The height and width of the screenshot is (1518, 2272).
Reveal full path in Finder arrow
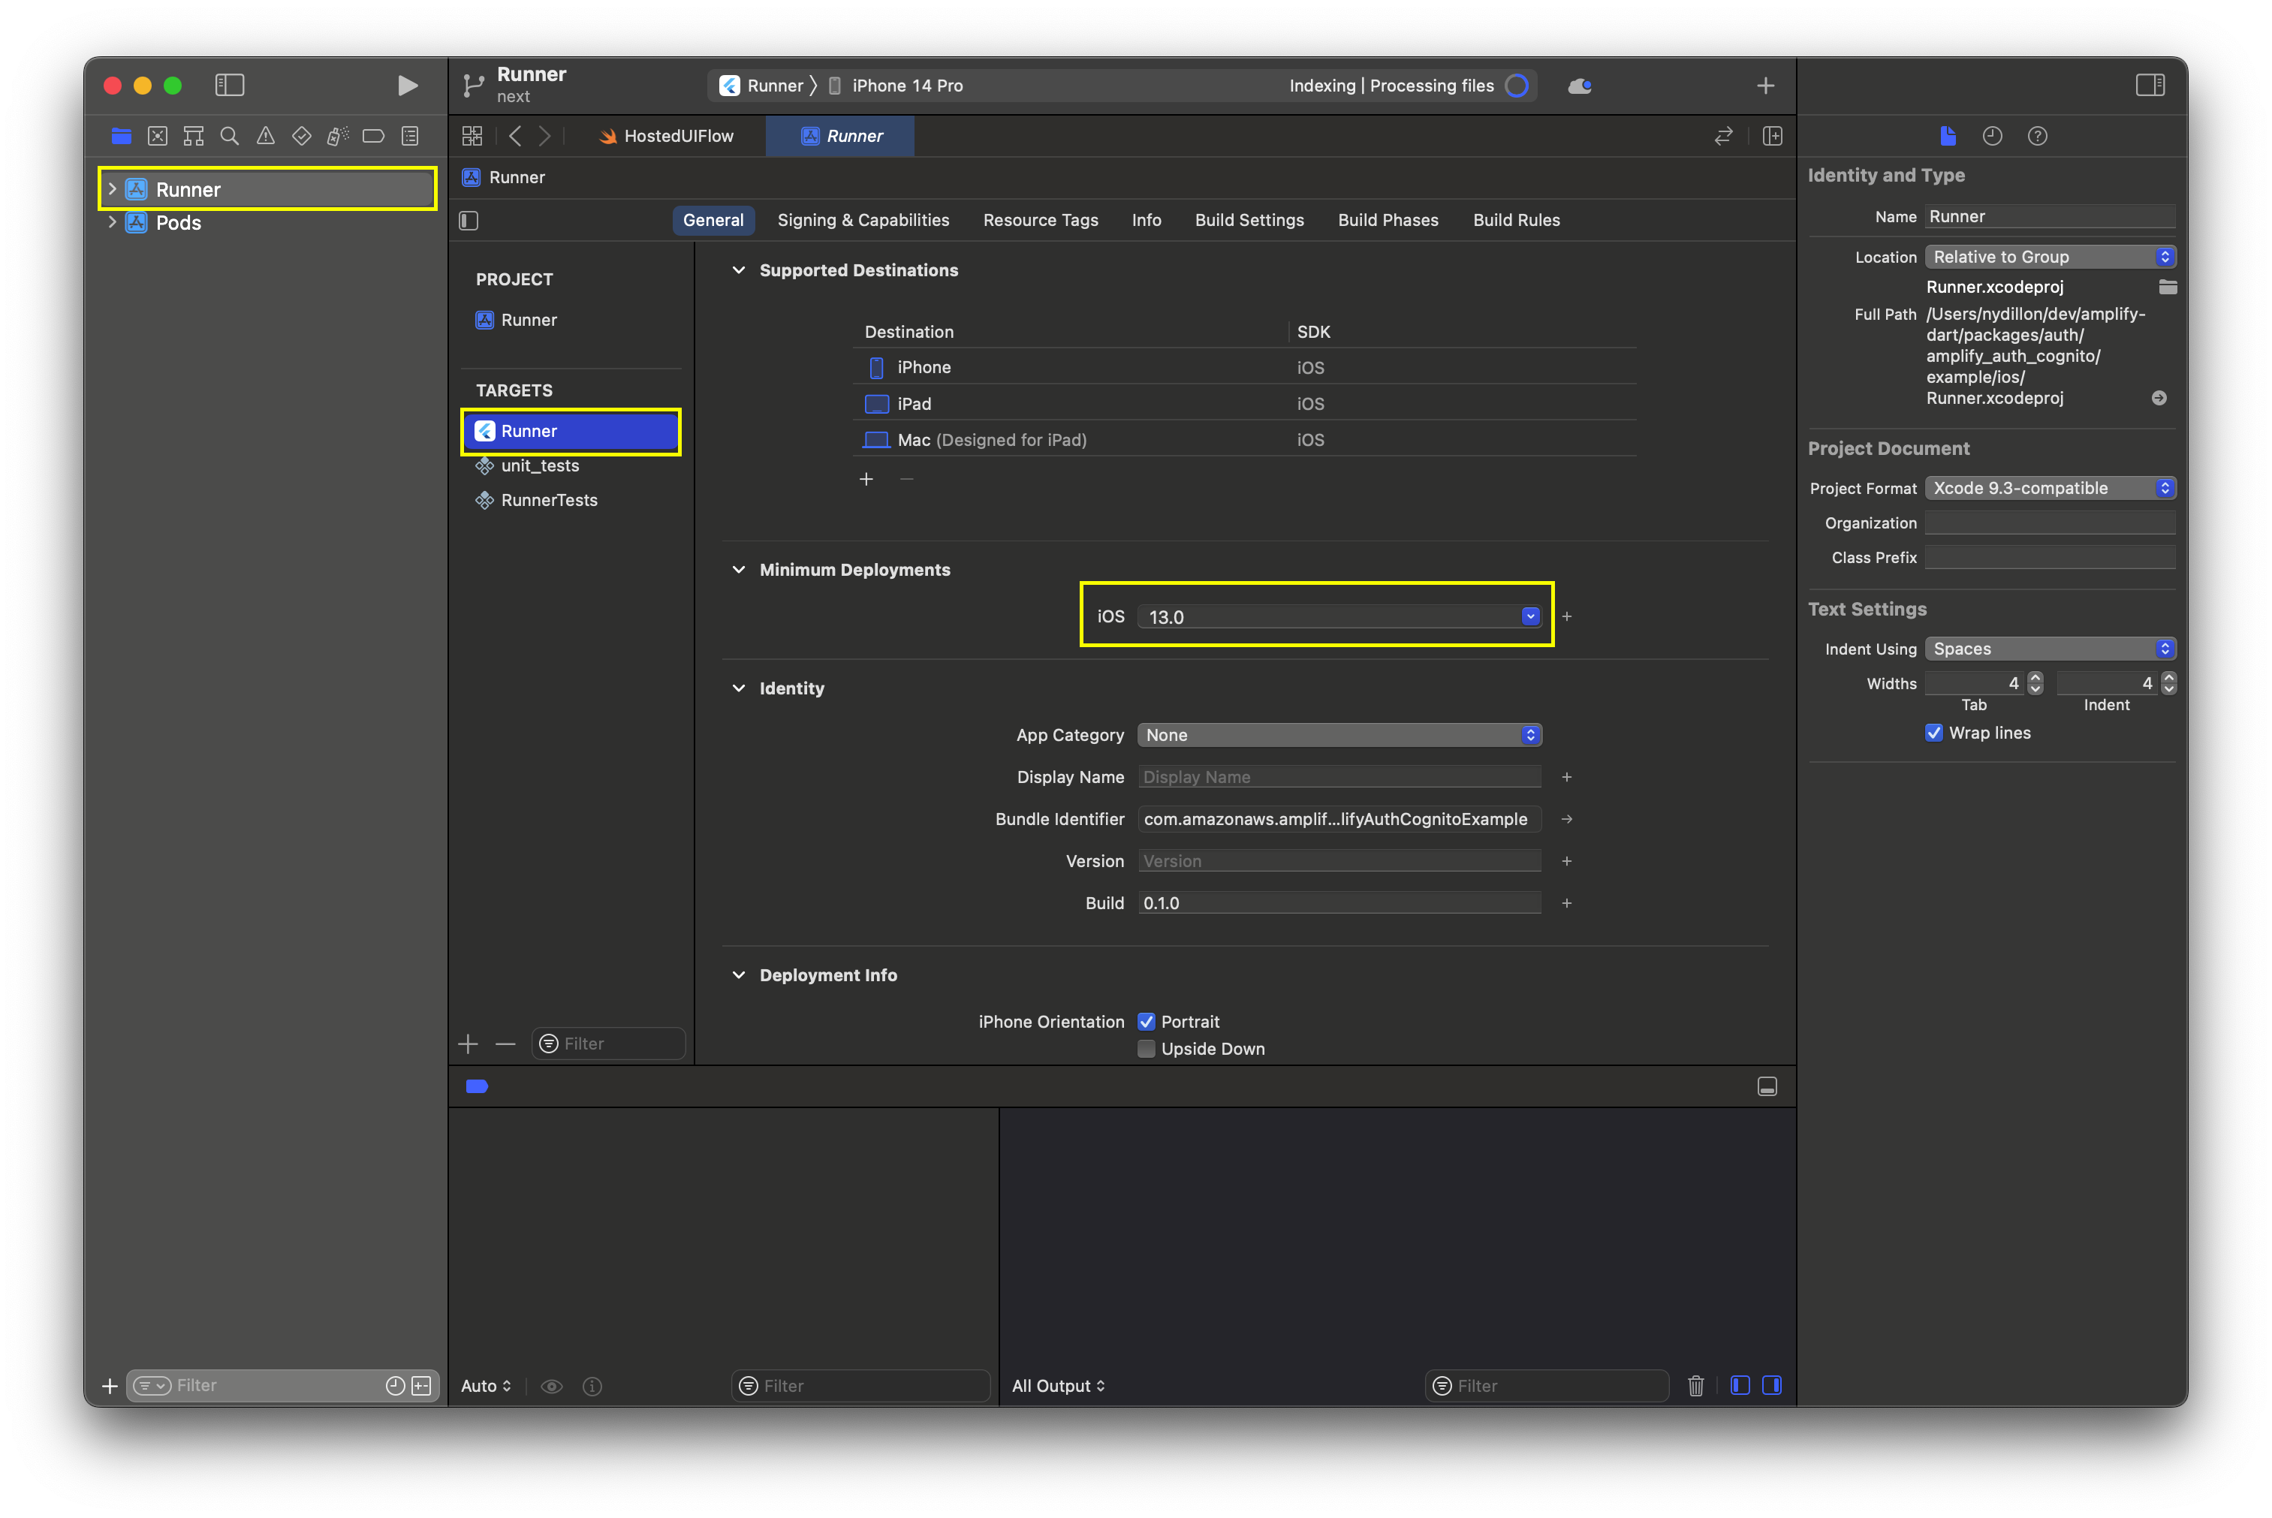(2159, 398)
